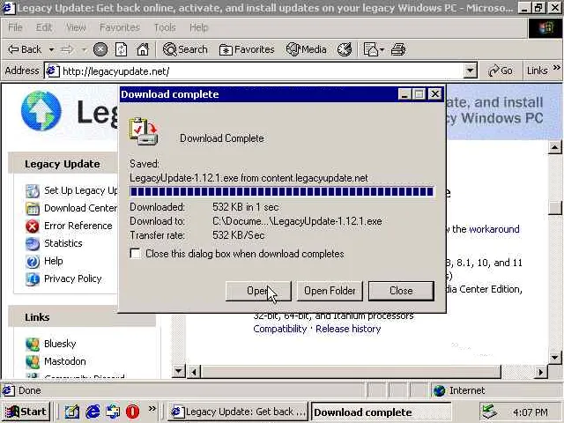Follow the Compatibility link

(280, 329)
